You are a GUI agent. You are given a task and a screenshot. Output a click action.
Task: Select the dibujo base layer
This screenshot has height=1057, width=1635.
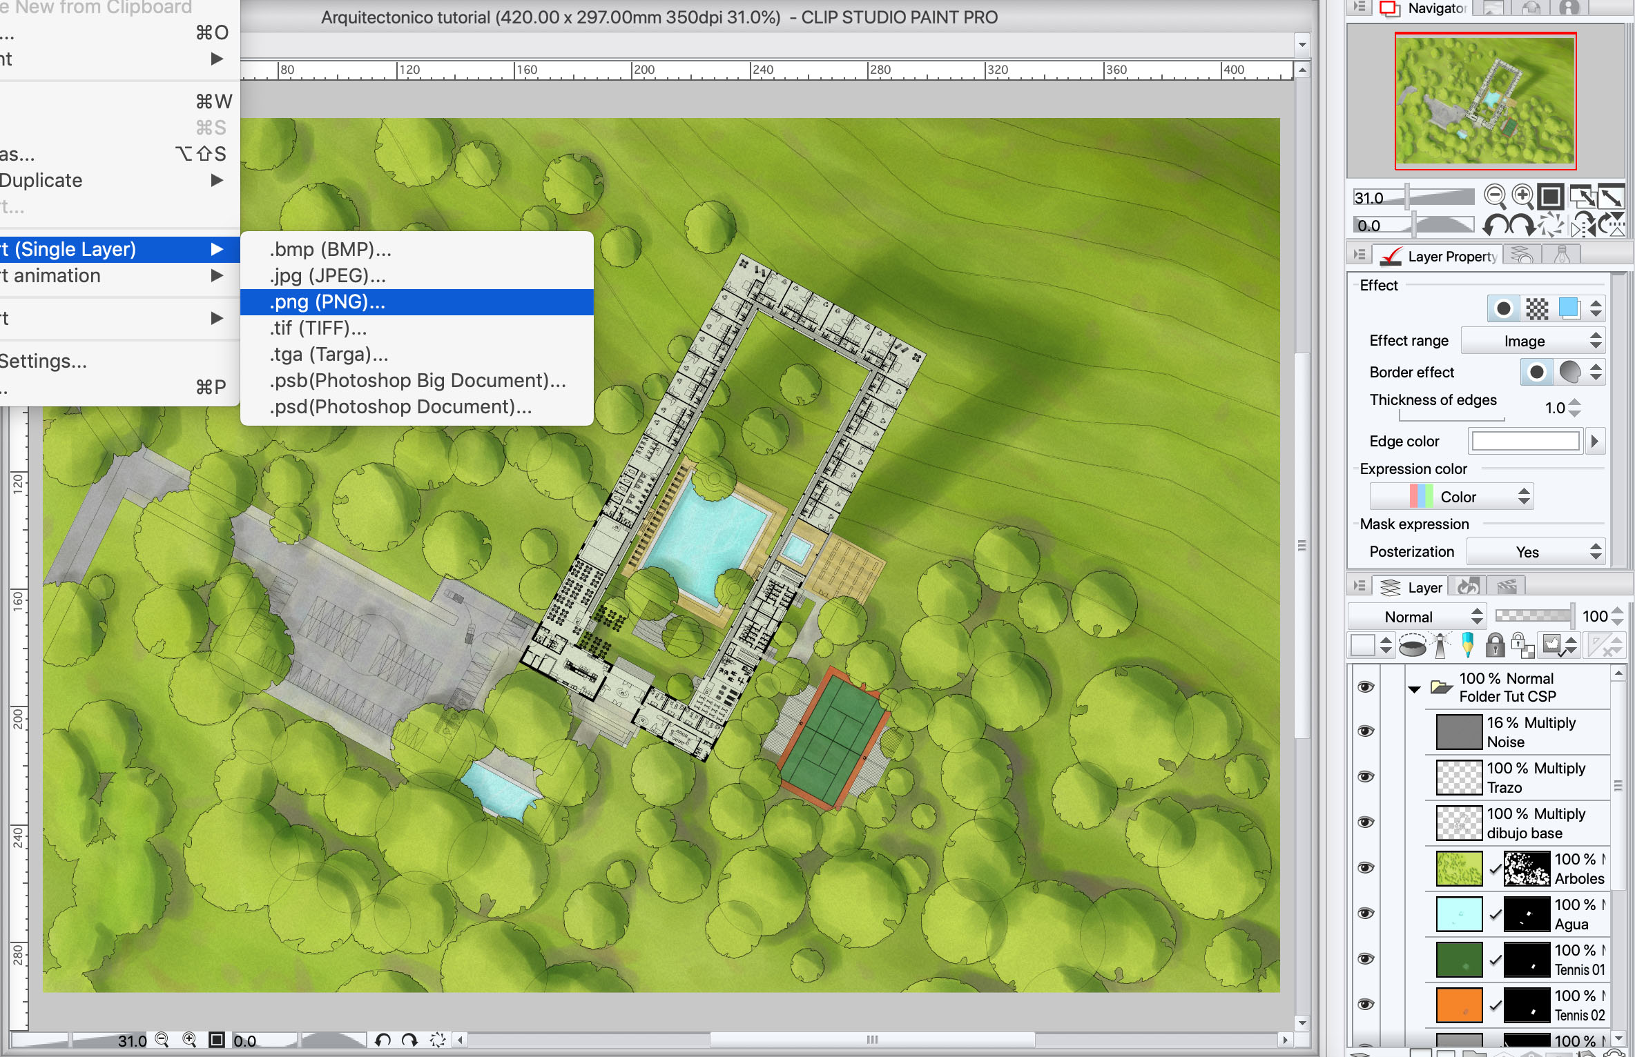click(1524, 823)
